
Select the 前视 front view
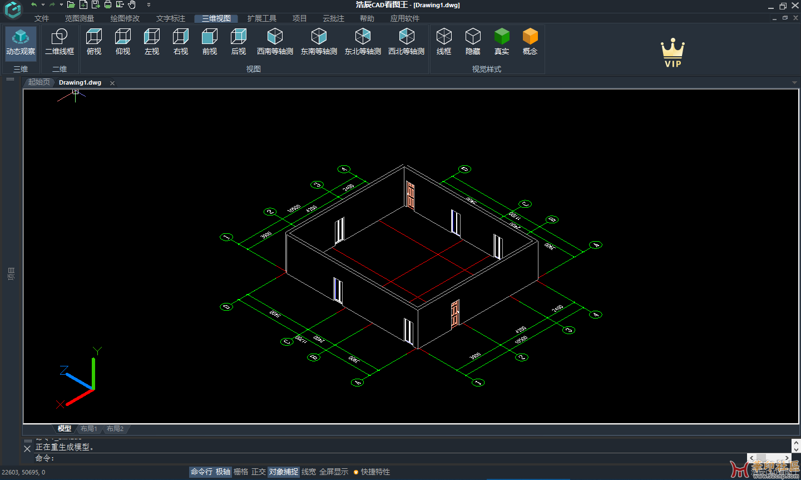point(210,43)
